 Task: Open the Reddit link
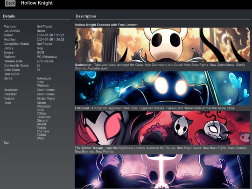click(x=42, y=124)
